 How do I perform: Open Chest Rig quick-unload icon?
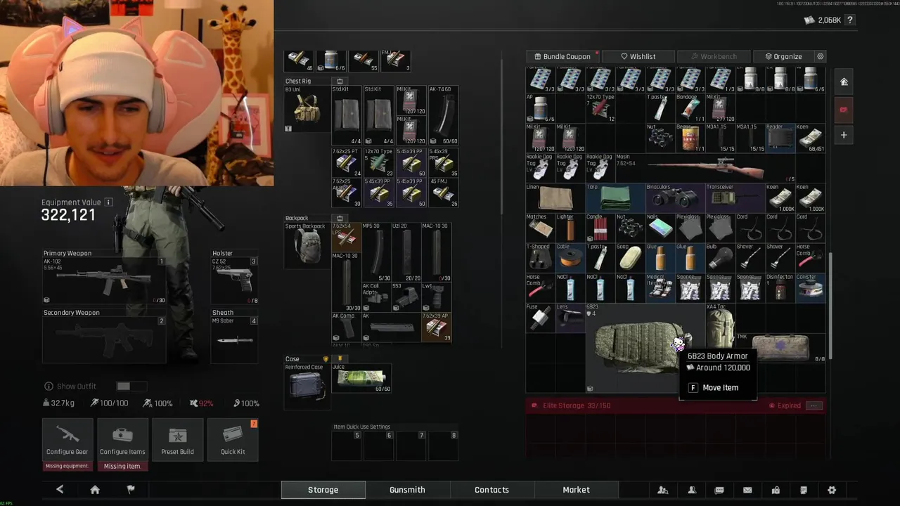click(x=340, y=82)
